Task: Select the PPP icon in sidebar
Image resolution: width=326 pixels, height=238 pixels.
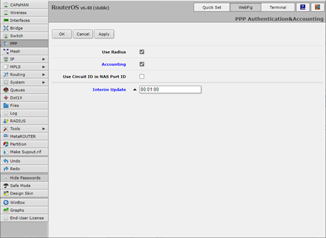Action: [6, 44]
